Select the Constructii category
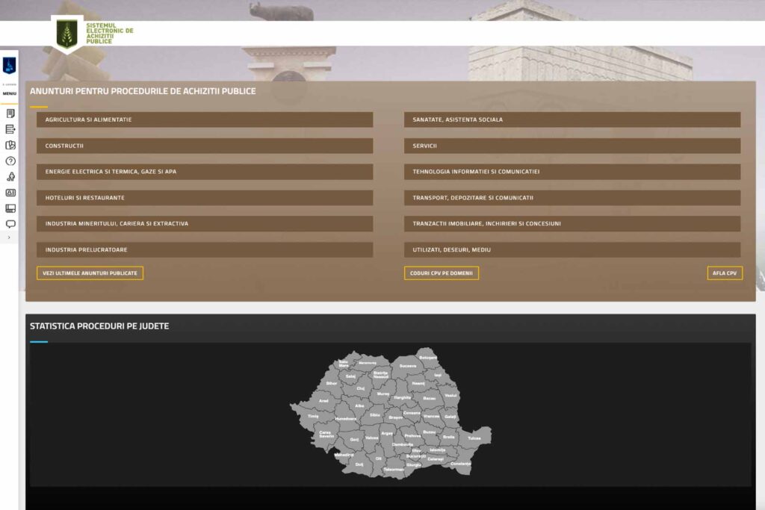 [x=205, y=146]
